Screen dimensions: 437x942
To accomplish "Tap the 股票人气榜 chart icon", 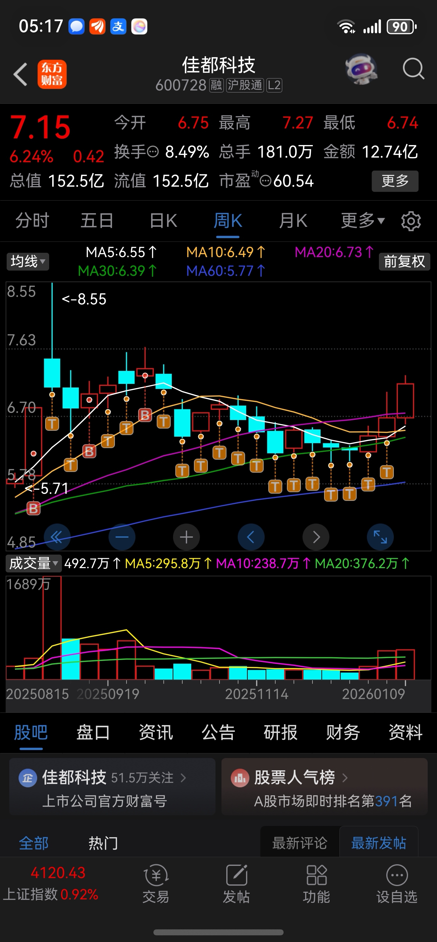I will pyautogui.click(x=240, y=778).
